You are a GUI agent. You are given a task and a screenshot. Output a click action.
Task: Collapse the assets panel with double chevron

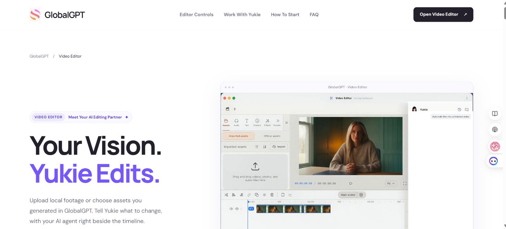coord(286,122)
